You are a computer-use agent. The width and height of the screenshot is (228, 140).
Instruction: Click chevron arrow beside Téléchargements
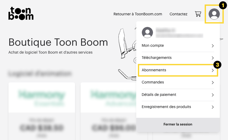point(213,58)
